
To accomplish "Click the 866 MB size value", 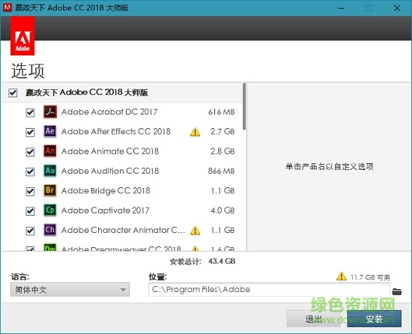I will tap(221, 171).
